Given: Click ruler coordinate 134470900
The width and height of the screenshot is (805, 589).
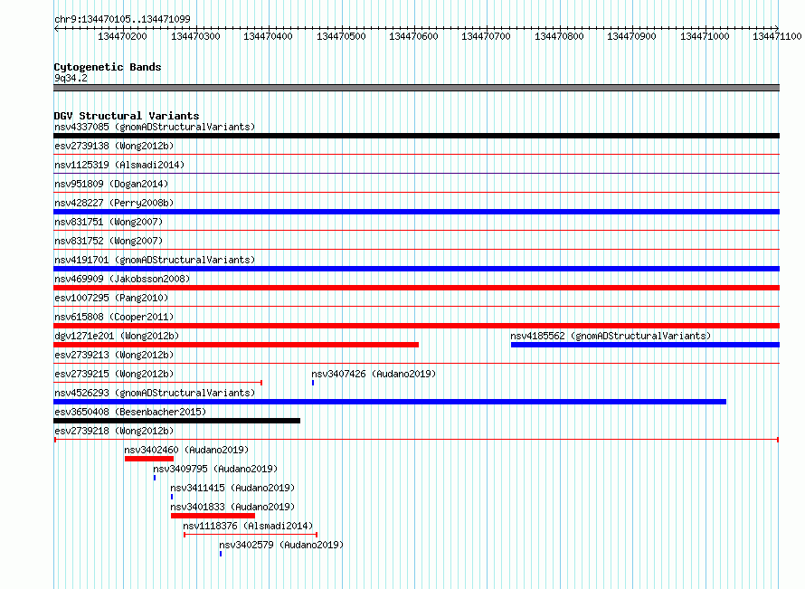Looking at the screenshot, I should [x=632, y=36].
